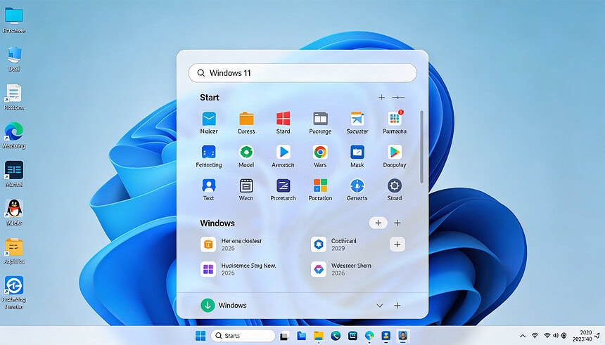Open the four-color Poctation app
This screenshot has width=605, height=345.
[320, 185]
